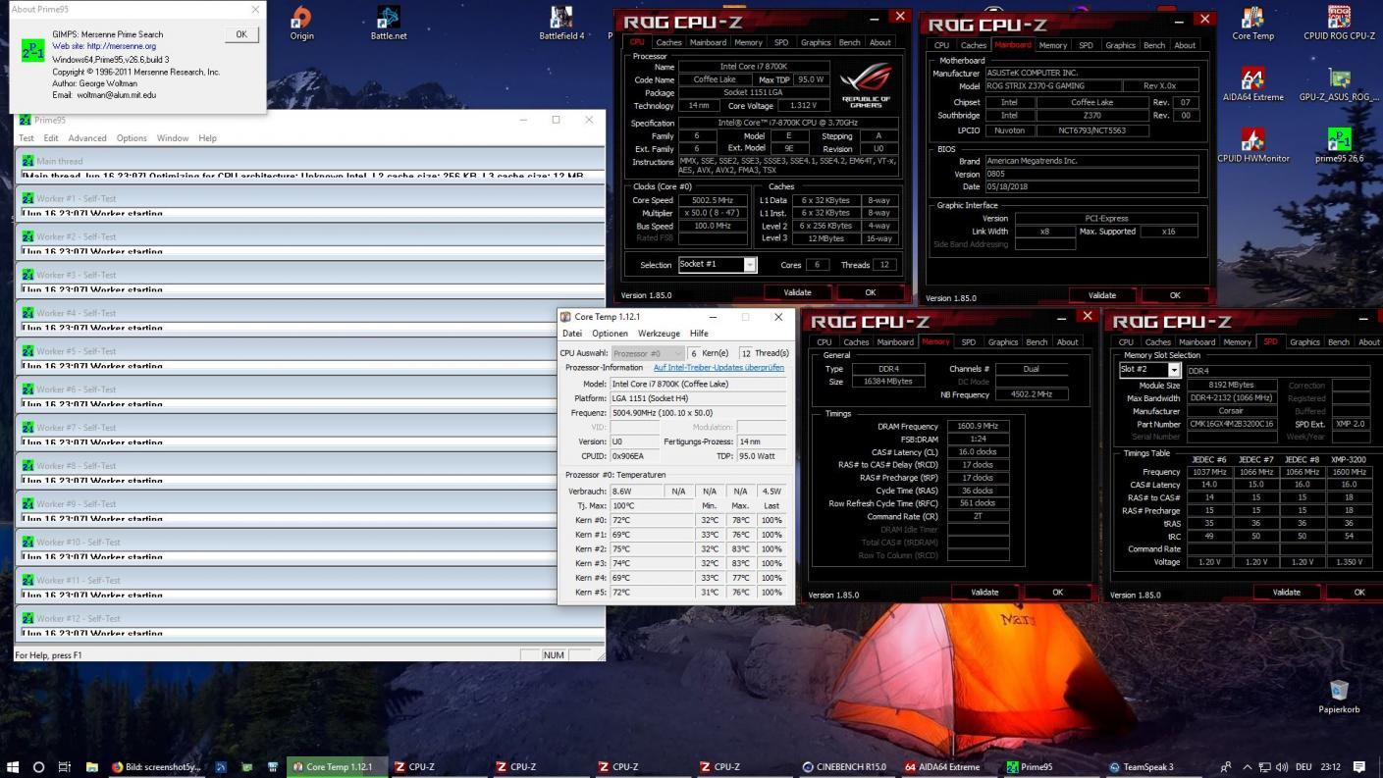Show hidden system tray icons chevron
Image resolution: width=1383 pixels, height=778 pixels.
click(x=1247, y=767)
